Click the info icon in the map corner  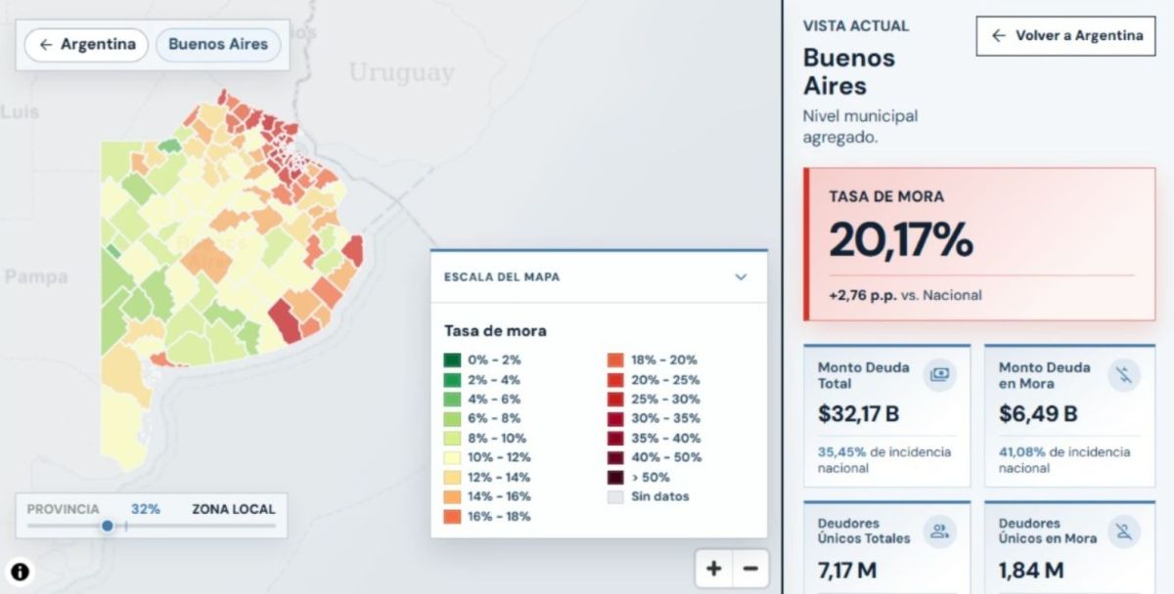point(21,572)
